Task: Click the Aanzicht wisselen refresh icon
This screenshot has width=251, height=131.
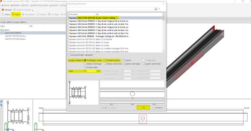Action: tap(15, 10)
